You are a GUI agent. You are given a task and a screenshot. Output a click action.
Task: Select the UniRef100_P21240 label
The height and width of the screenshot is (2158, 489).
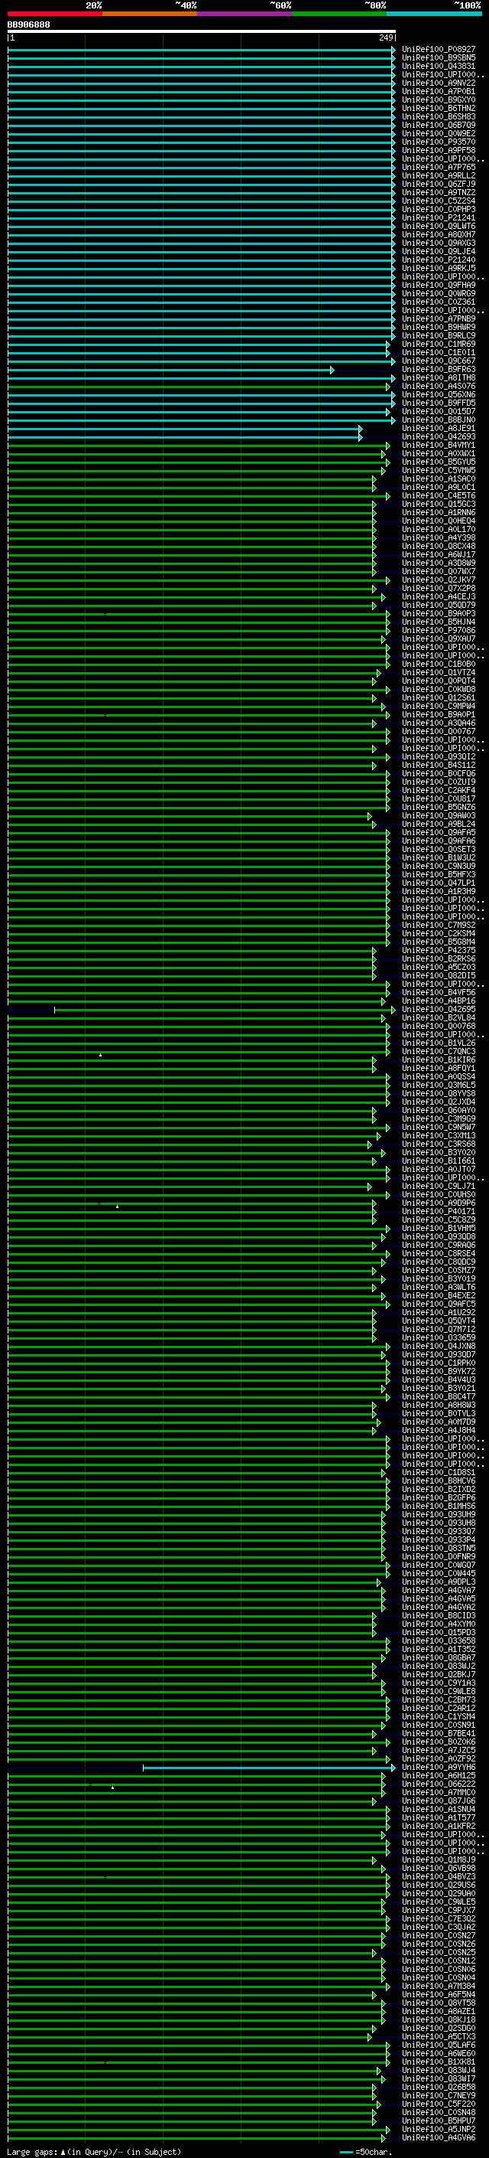439,260
